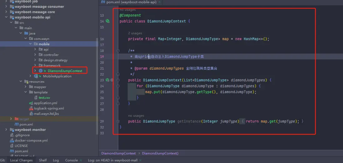This screenshot has height=163, width=343.
Task: Click the DiamondJumpContext() constructor breadcrumb
Action: (160, 153)
